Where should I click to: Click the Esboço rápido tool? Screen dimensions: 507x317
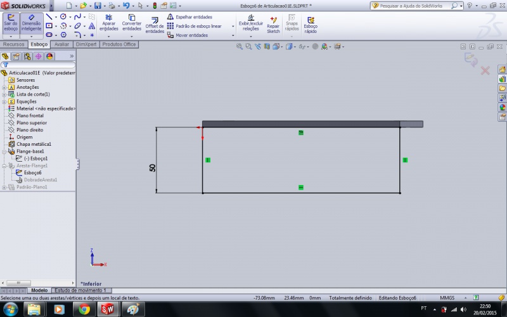311,25
